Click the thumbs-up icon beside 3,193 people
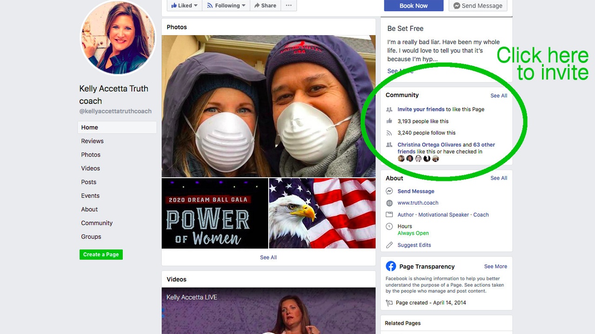The image size is (595, 334). pos(390,121)
